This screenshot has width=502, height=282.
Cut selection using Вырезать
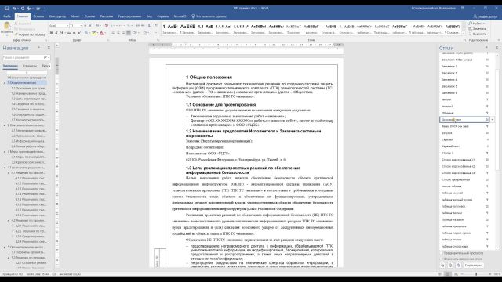pyautogui.click(x=23, y=23)
